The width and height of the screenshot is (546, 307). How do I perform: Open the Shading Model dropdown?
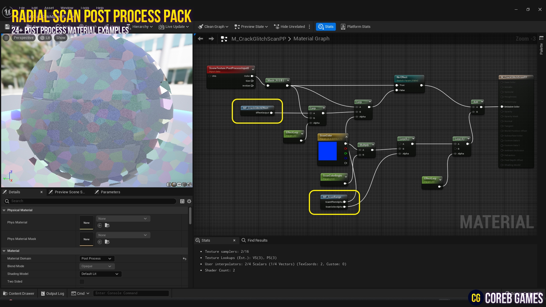(100, 274)
